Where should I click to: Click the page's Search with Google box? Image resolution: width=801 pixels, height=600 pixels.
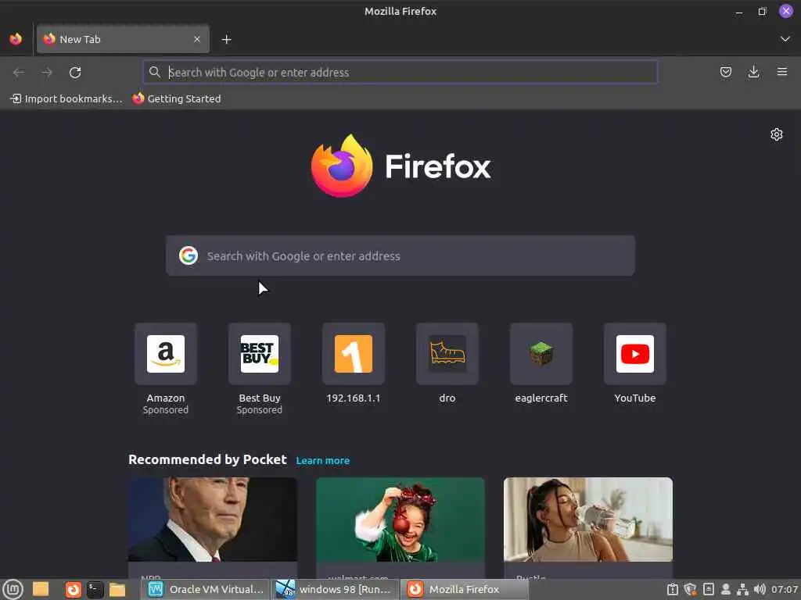400,255
